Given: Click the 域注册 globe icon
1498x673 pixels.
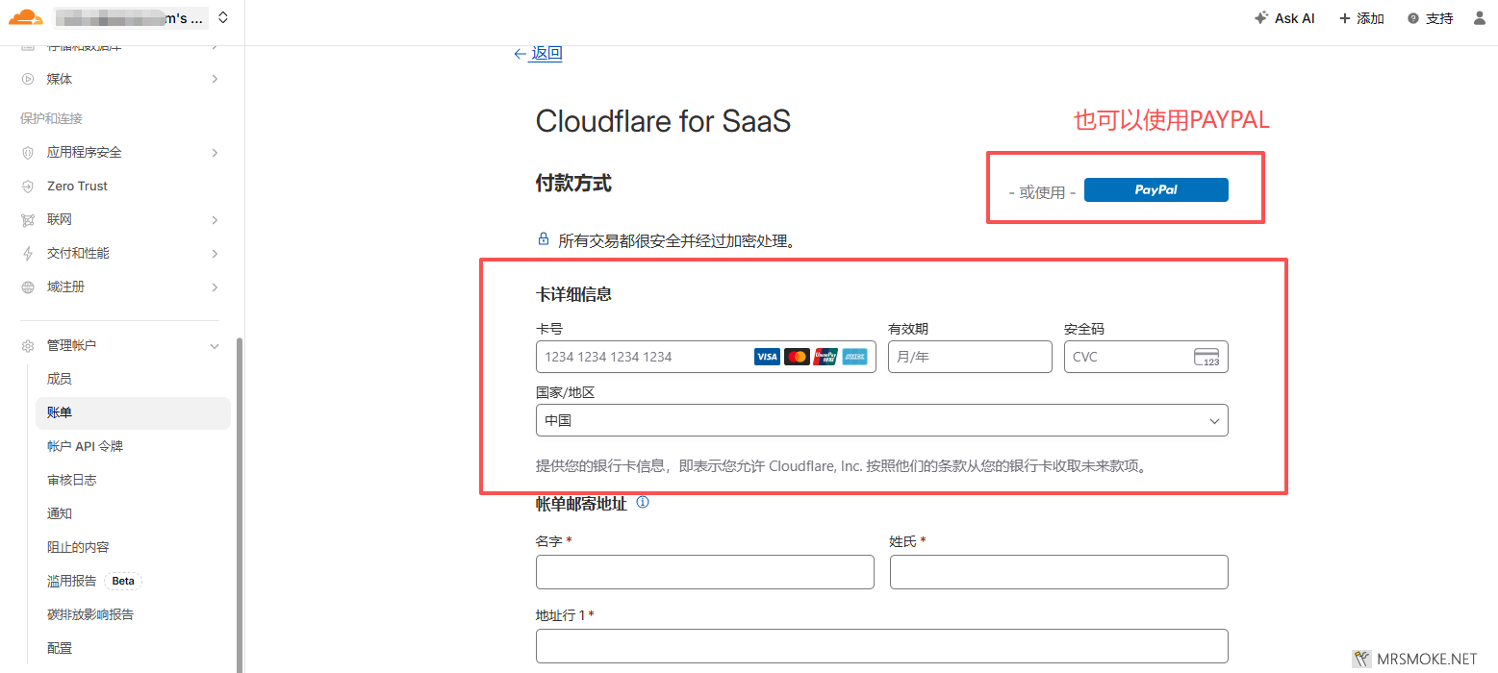Looking at the screenshot, I should (x=28, y=287).
